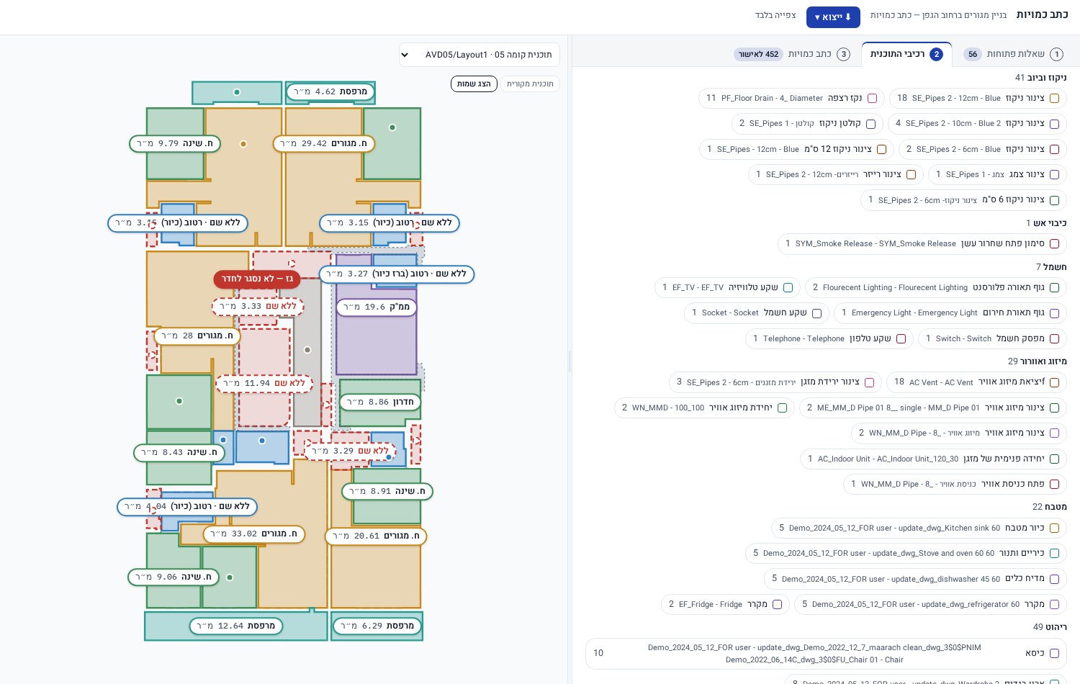1080x684 pixels.
Task: Click the ח. מגורים 29.42 room label
Action: click(324, 143)
